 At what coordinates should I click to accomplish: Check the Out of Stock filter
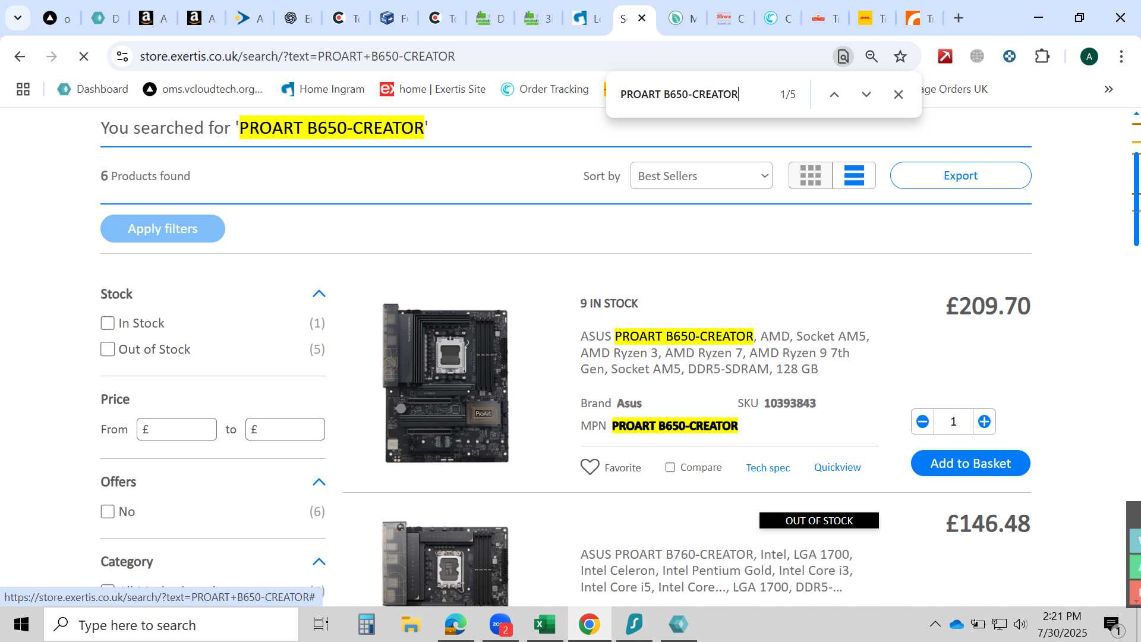point(108,350)
